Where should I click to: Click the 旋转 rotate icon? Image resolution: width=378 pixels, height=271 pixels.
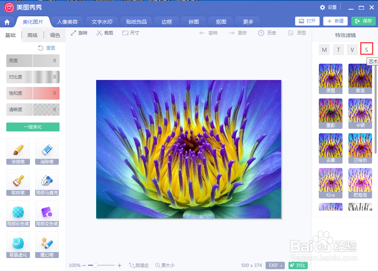[x=79, y=33]
